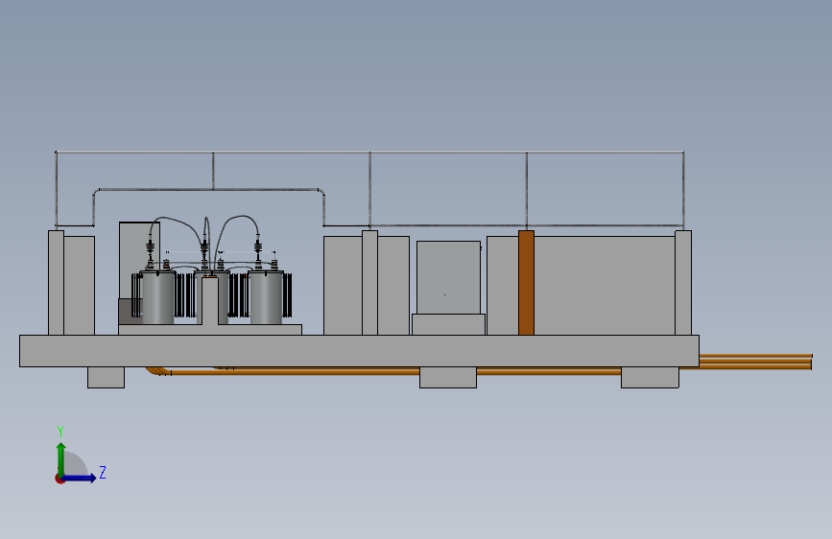The image size is (832, 539).
Task: Click the 'Z' axis label
Action: [x=103, y=472]
